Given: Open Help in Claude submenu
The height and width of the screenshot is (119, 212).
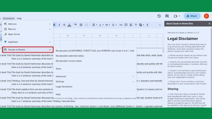Looking at the screenshot, I should pos(95,94).
